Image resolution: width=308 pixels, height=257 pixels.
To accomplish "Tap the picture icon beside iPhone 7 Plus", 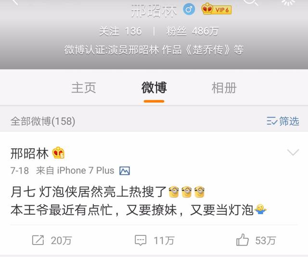I will tap(125, 171).
